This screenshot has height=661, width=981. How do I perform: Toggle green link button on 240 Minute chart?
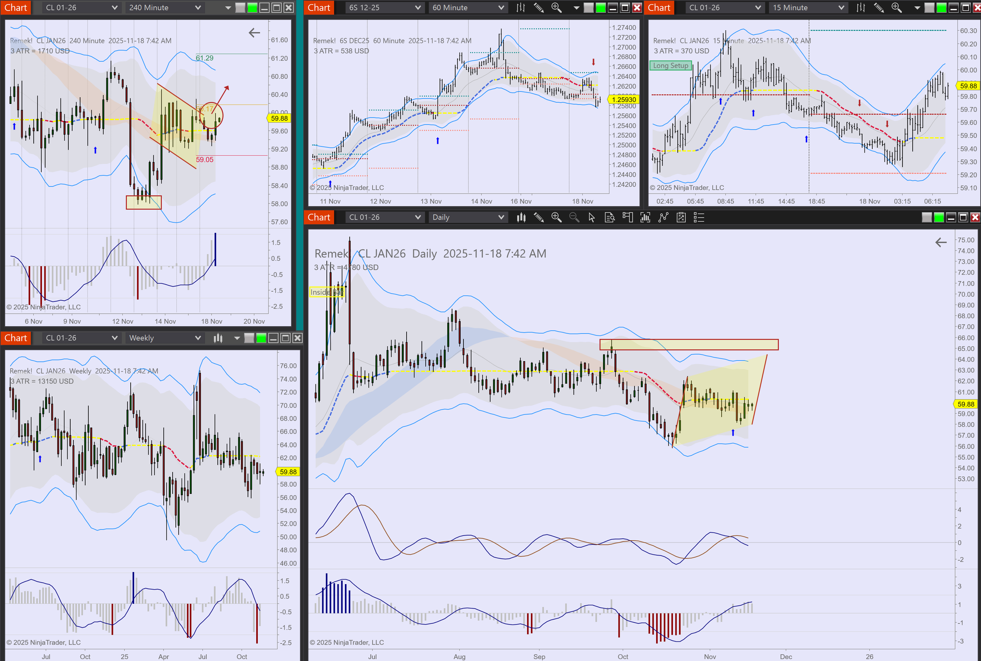coord(252,7)
